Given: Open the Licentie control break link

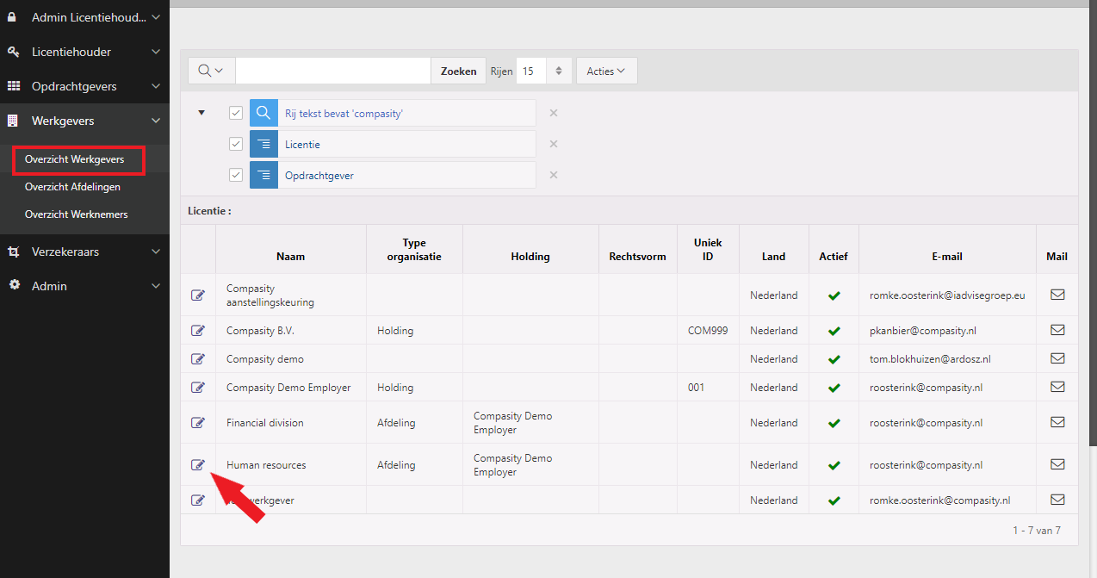Looking at the screenshot, I should [x=302, y=144].
